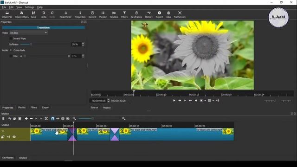Play the video in the player
This screenshot has height=167, width=297.
tap(185, 101)
